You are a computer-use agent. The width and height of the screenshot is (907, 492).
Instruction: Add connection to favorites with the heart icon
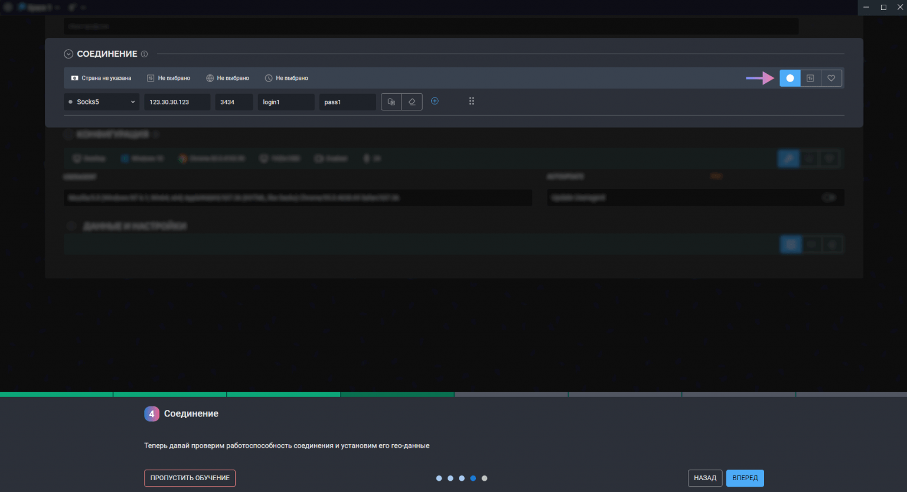[831, 78]
